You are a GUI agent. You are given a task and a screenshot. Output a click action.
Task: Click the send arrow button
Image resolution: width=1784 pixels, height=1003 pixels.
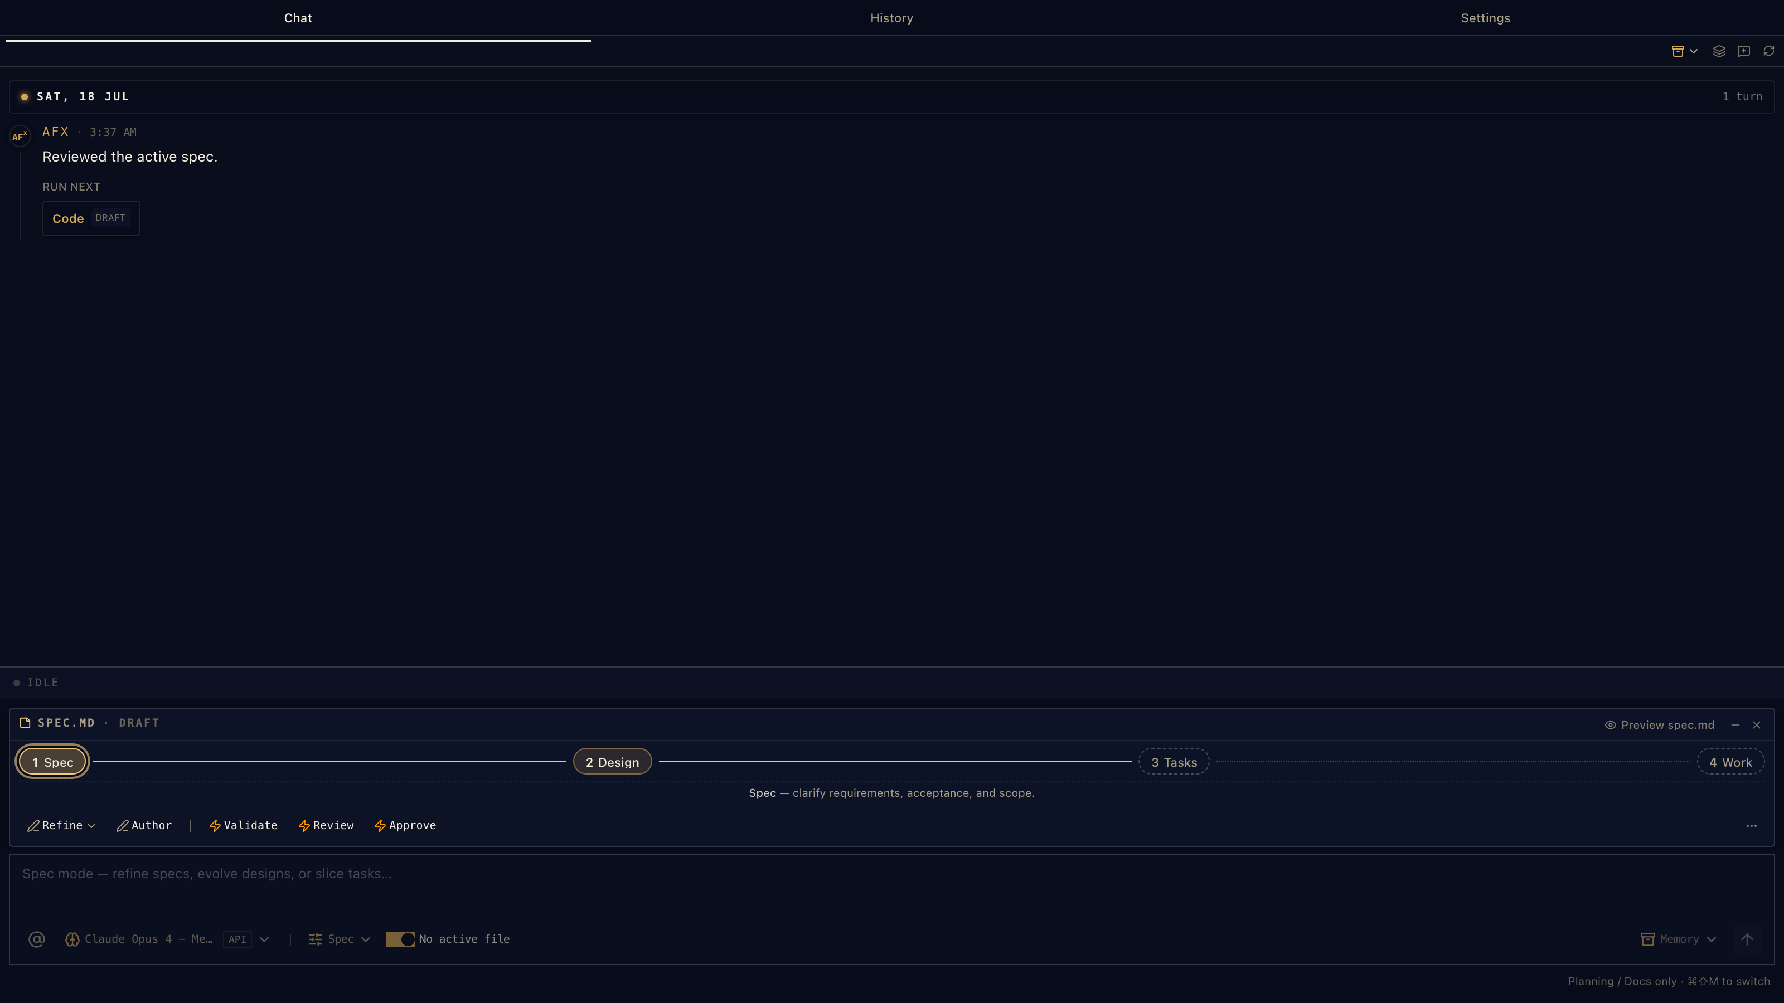tap(1747, 939)
